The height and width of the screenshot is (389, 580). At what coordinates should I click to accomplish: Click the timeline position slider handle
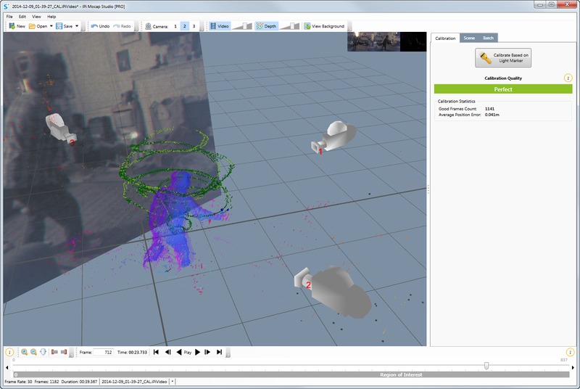486,366
